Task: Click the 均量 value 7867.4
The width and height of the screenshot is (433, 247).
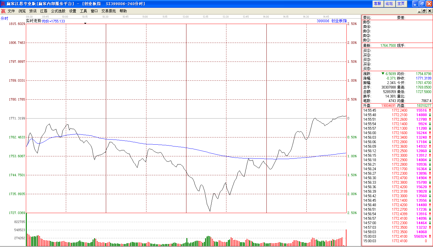Action: (x=426, y=101)
